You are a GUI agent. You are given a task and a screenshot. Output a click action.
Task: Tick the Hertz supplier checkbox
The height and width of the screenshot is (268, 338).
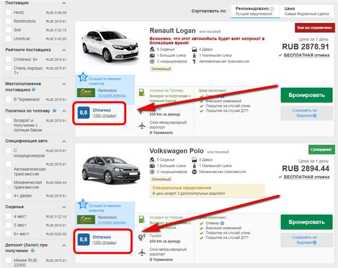point(9,13)
